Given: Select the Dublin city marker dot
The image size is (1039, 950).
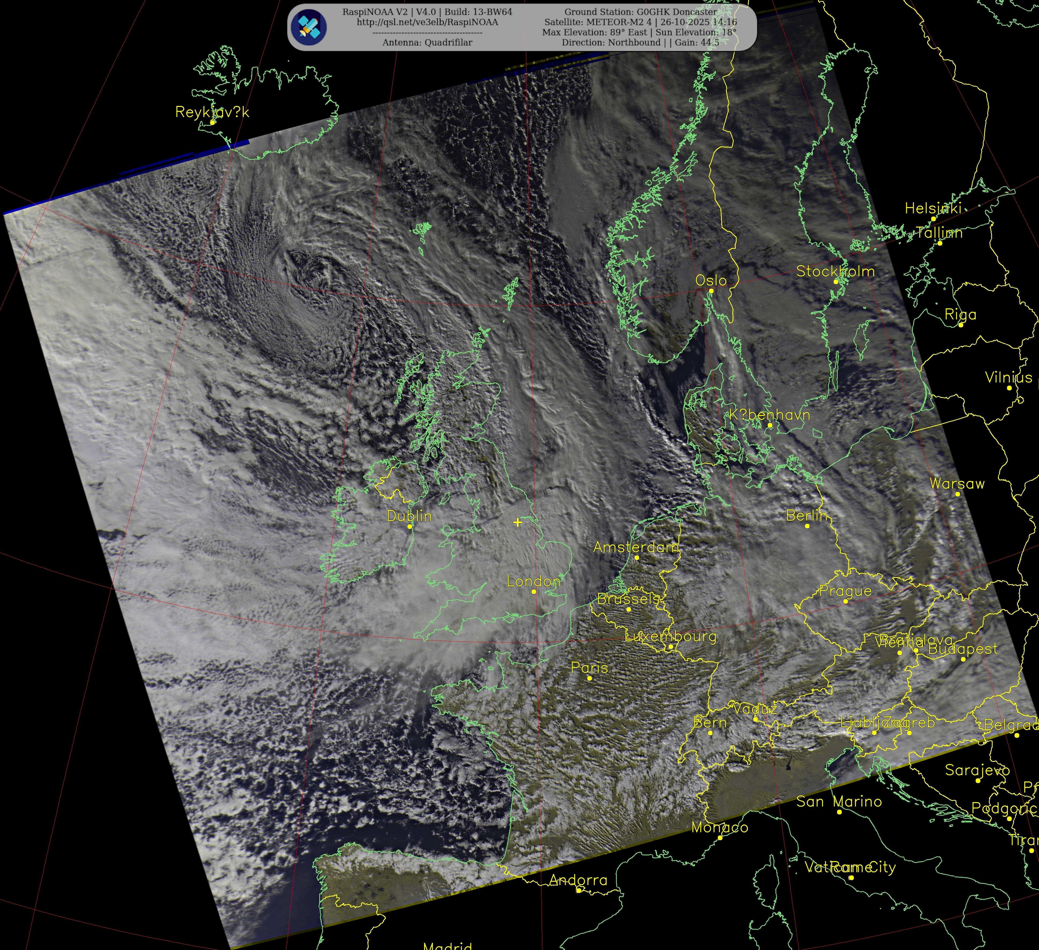Looking at the screenshot, I should click(x=410, y=526).
